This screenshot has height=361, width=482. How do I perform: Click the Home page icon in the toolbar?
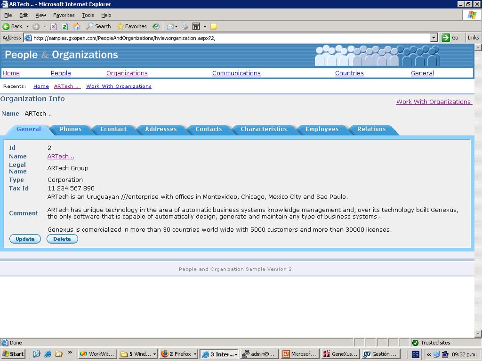point(76,26)
